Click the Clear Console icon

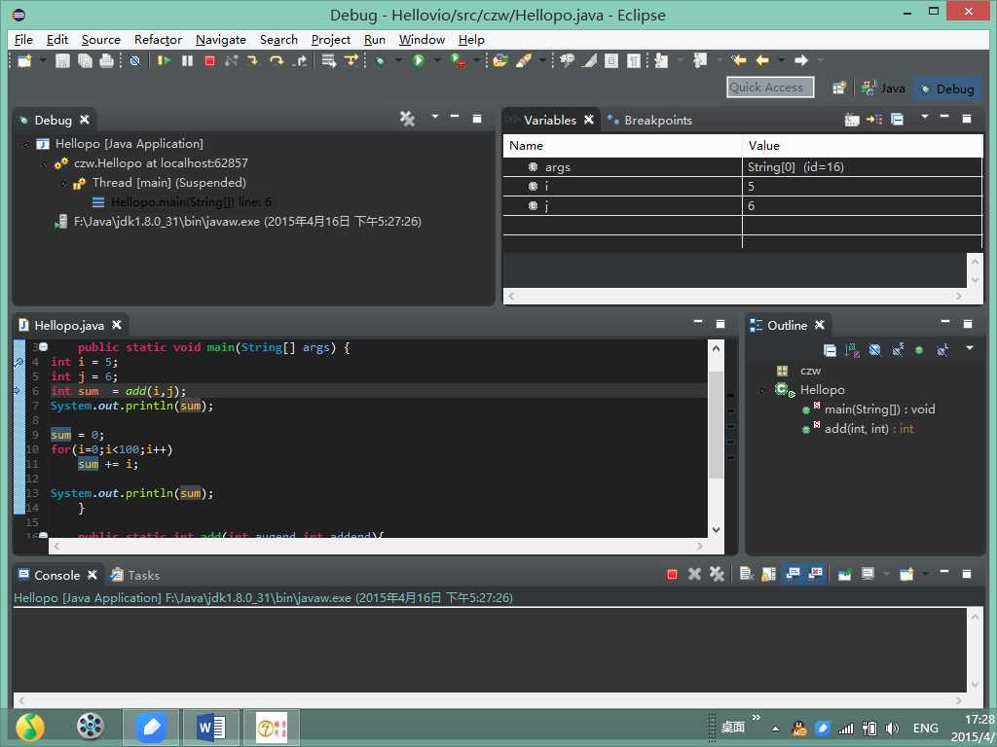tap(747, 574)
